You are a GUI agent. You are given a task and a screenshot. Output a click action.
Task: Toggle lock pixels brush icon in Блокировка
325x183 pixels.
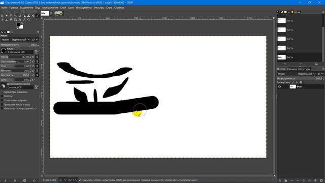(292, 82)
